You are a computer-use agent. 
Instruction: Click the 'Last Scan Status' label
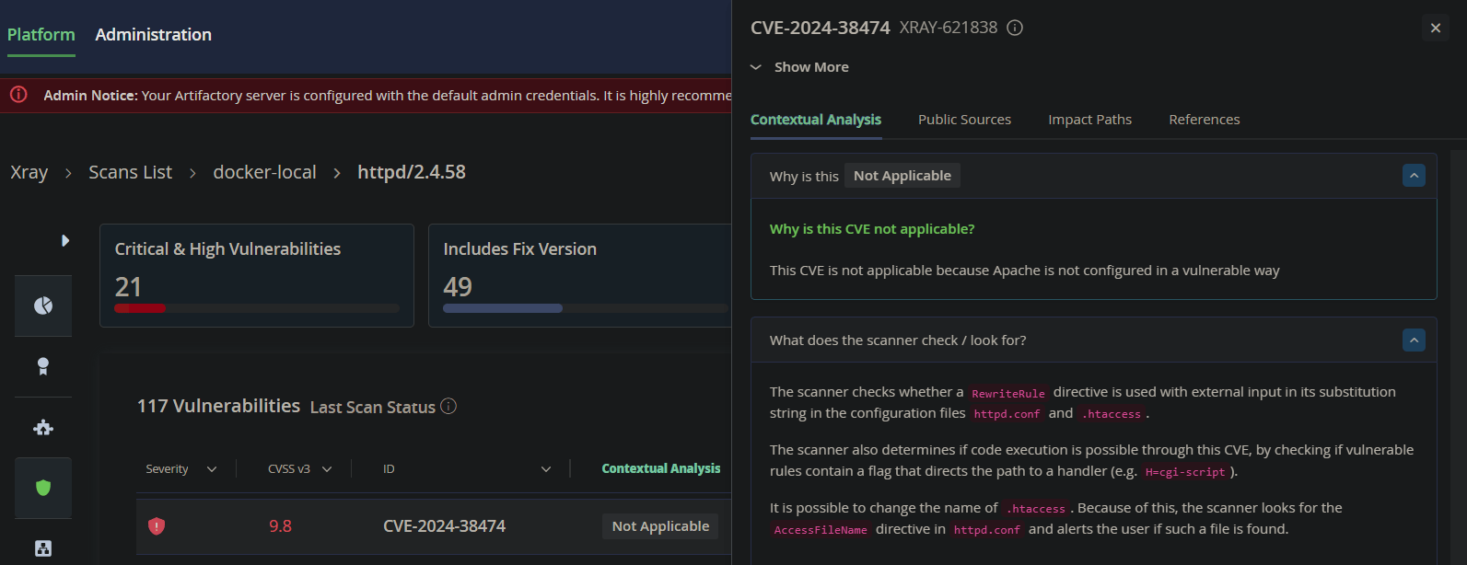[373, 407]
